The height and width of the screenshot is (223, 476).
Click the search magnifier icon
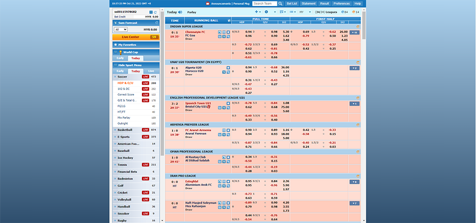point(281,3)
